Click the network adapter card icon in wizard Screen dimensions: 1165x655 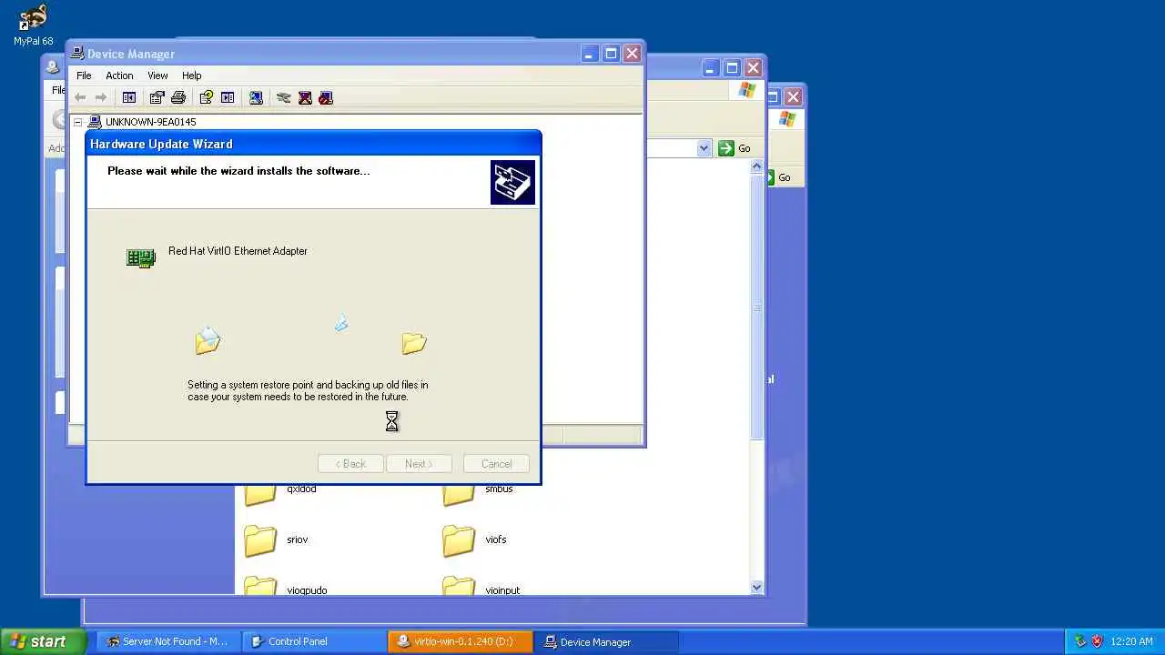(x=141, y=258)
